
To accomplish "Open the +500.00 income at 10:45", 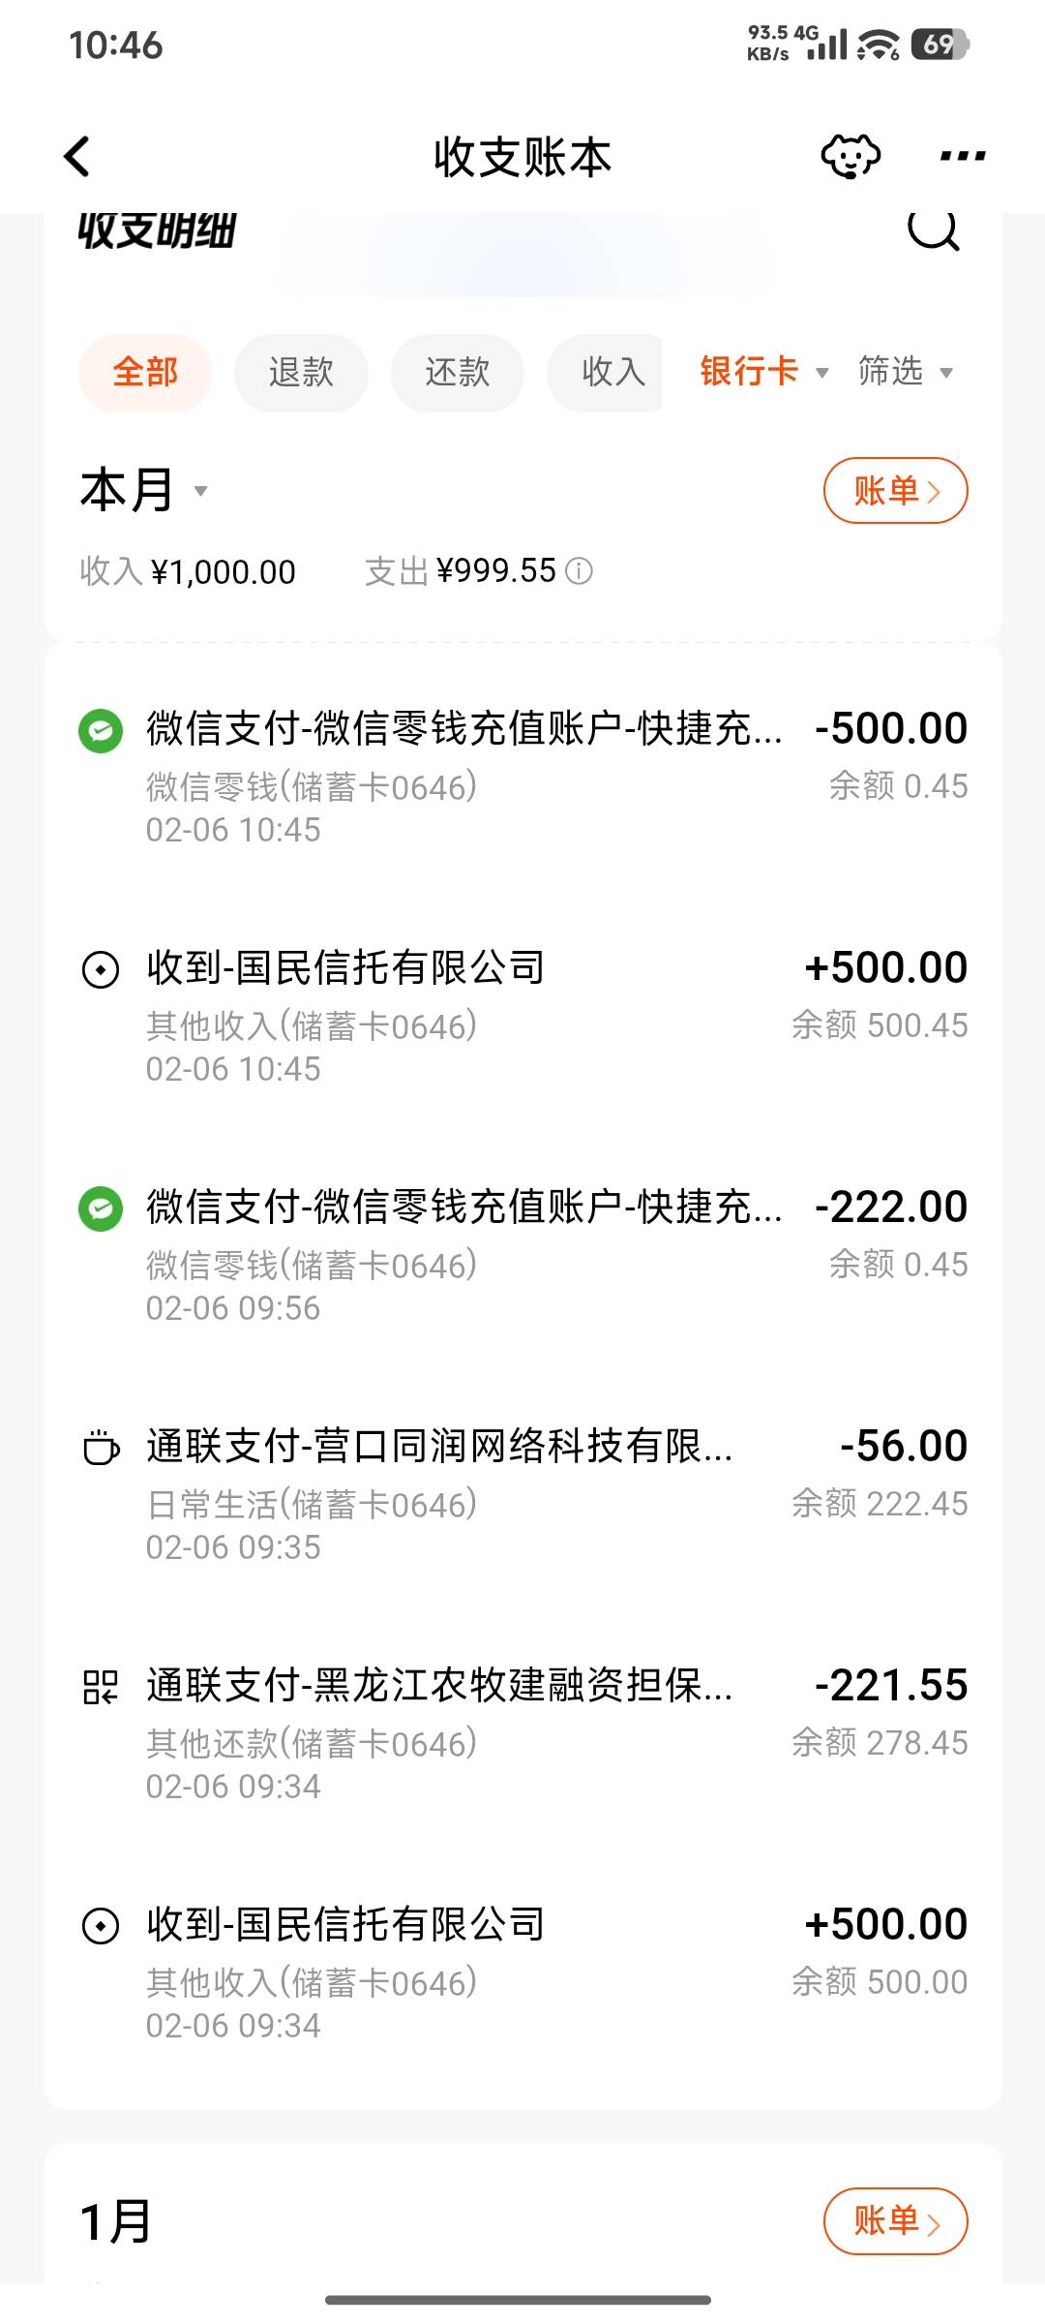I will coord(522,1017).
